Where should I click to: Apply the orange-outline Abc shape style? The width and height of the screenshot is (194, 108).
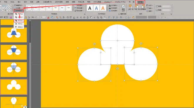point(42,8)
